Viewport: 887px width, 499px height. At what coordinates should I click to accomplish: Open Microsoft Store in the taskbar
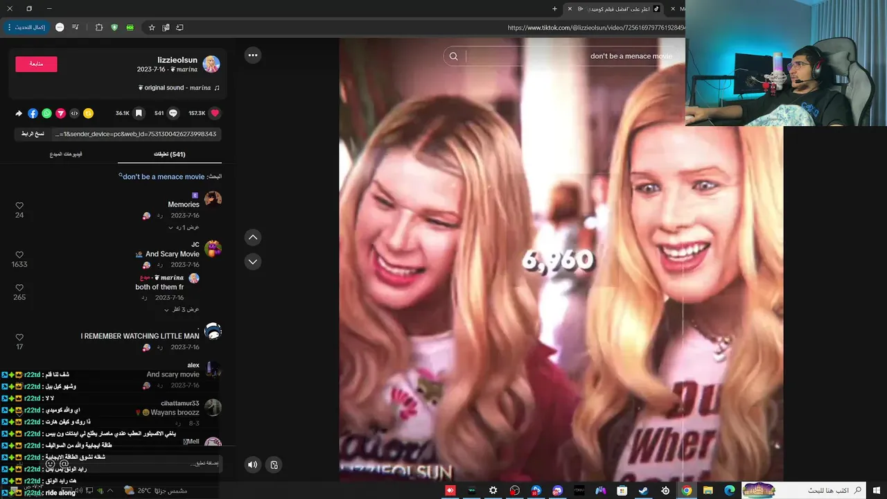pyautogui.click(x=622, y=491)
